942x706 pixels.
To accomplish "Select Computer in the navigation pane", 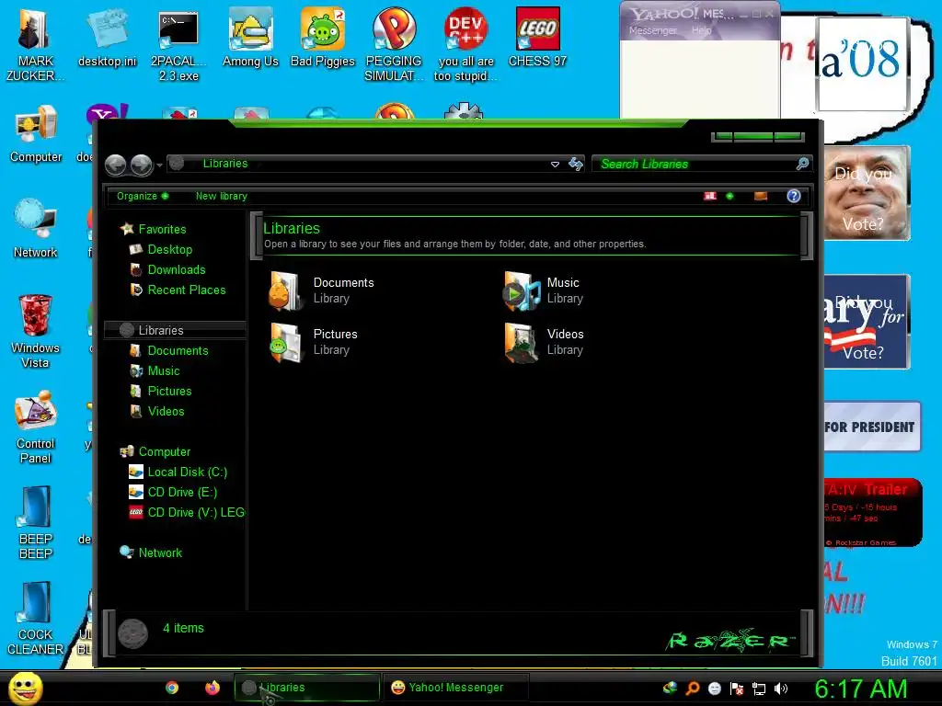I will pyautogui.click(x=155, y=451).
